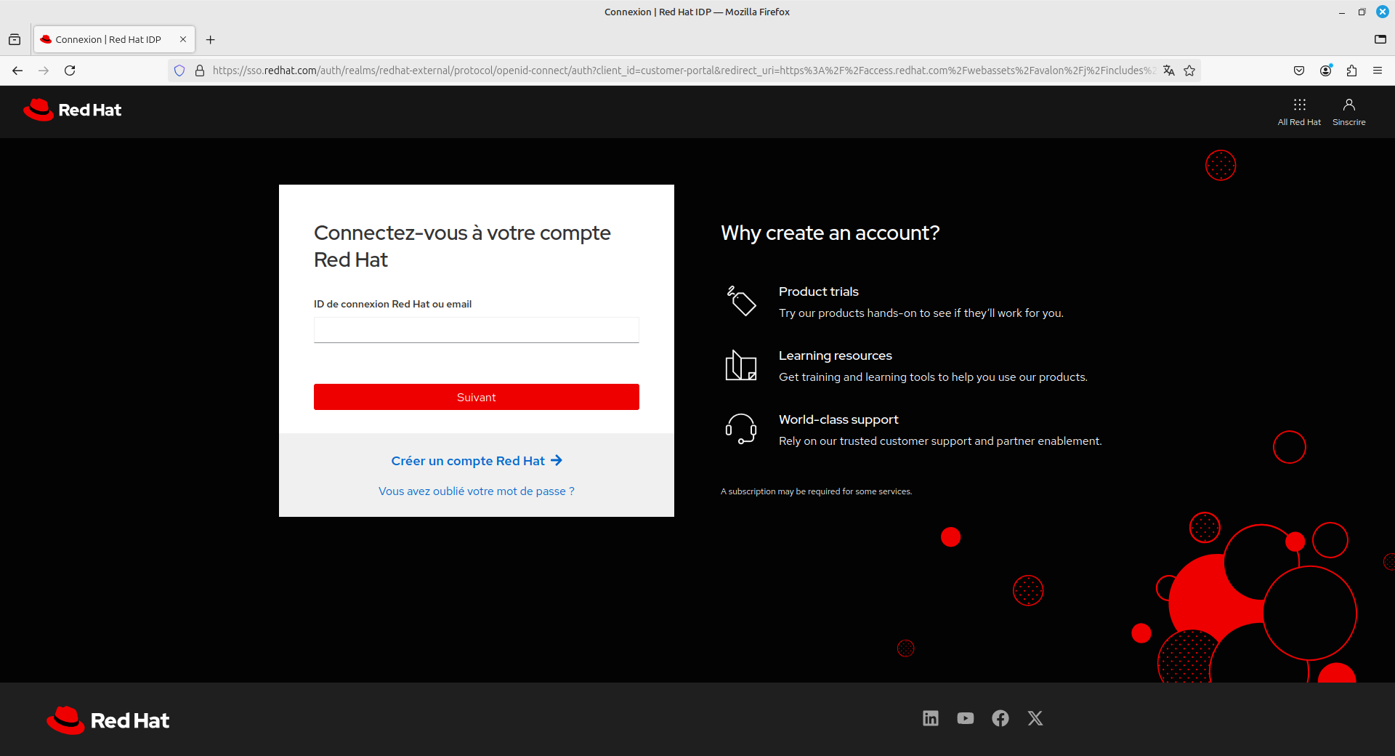Image resolution: width=1395 pixels, height=756 pixels.
Task: Reload the page with refresh icon
Action: pos(70,71)
